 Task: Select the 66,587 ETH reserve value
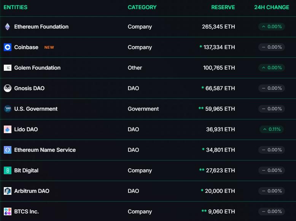[220, 88]
